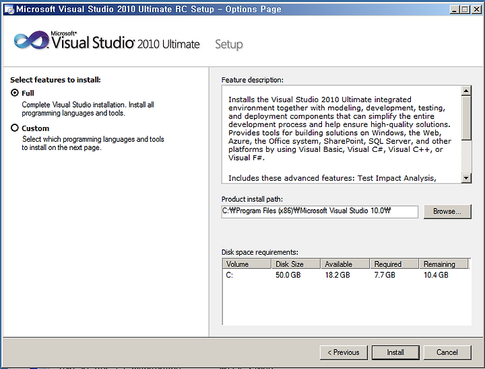Select the Full installation radio button
485x369 pixels.
pyautogui.click(x=15, y=93)
